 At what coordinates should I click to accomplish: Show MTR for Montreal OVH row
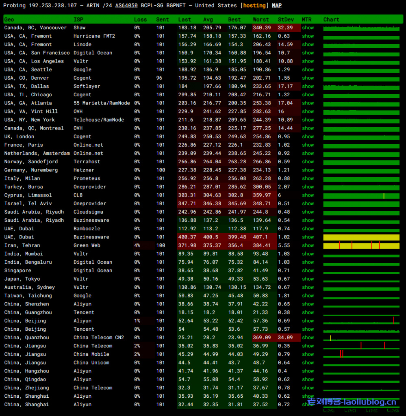click(308, 128)
